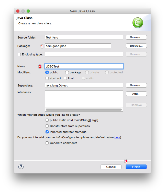This screenshot has height=194, width=165.
Task: Check the abstract modifier checkbox
Action: [47, 78]
